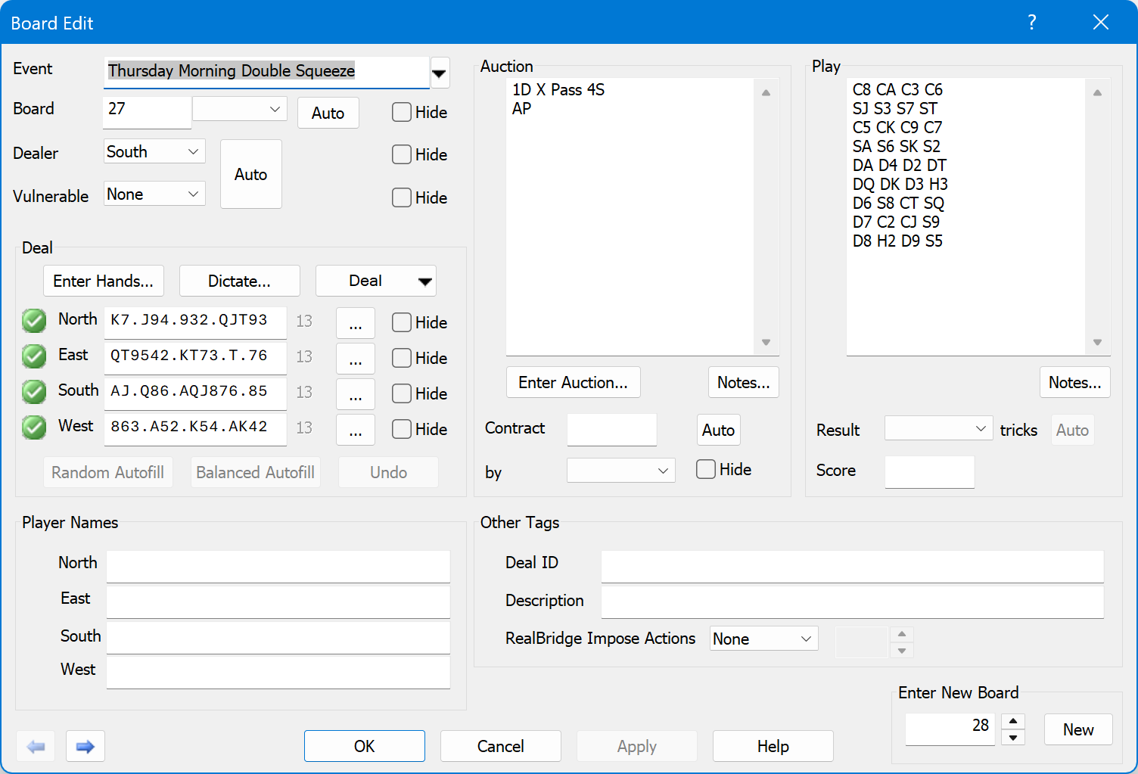Click the green checkmark beside East's hand

(x=33, y=356)
